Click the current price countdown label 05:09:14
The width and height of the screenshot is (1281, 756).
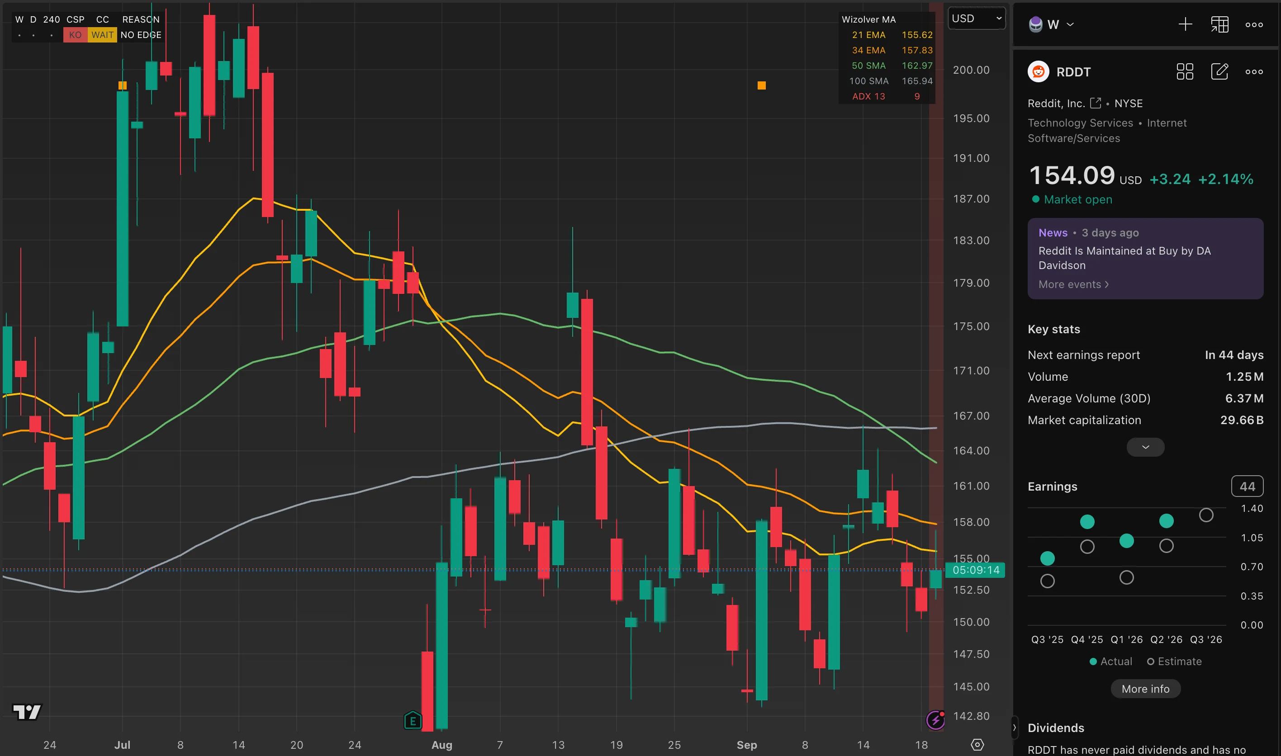pos(976,570)
